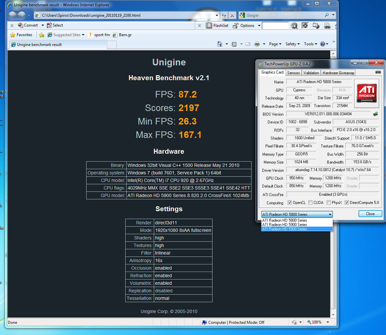Open the Tools menu
This screenshot has height=335, width=386.
311,44
